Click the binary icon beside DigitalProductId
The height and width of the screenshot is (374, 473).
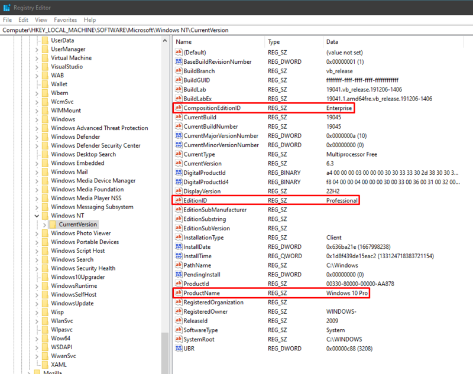(179, 172)
